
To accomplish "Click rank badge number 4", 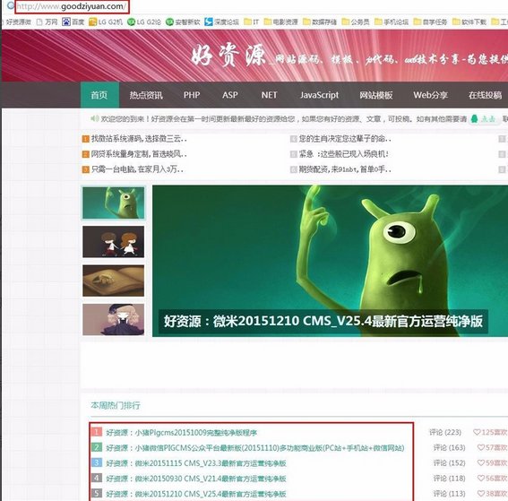I will [96, 478].
